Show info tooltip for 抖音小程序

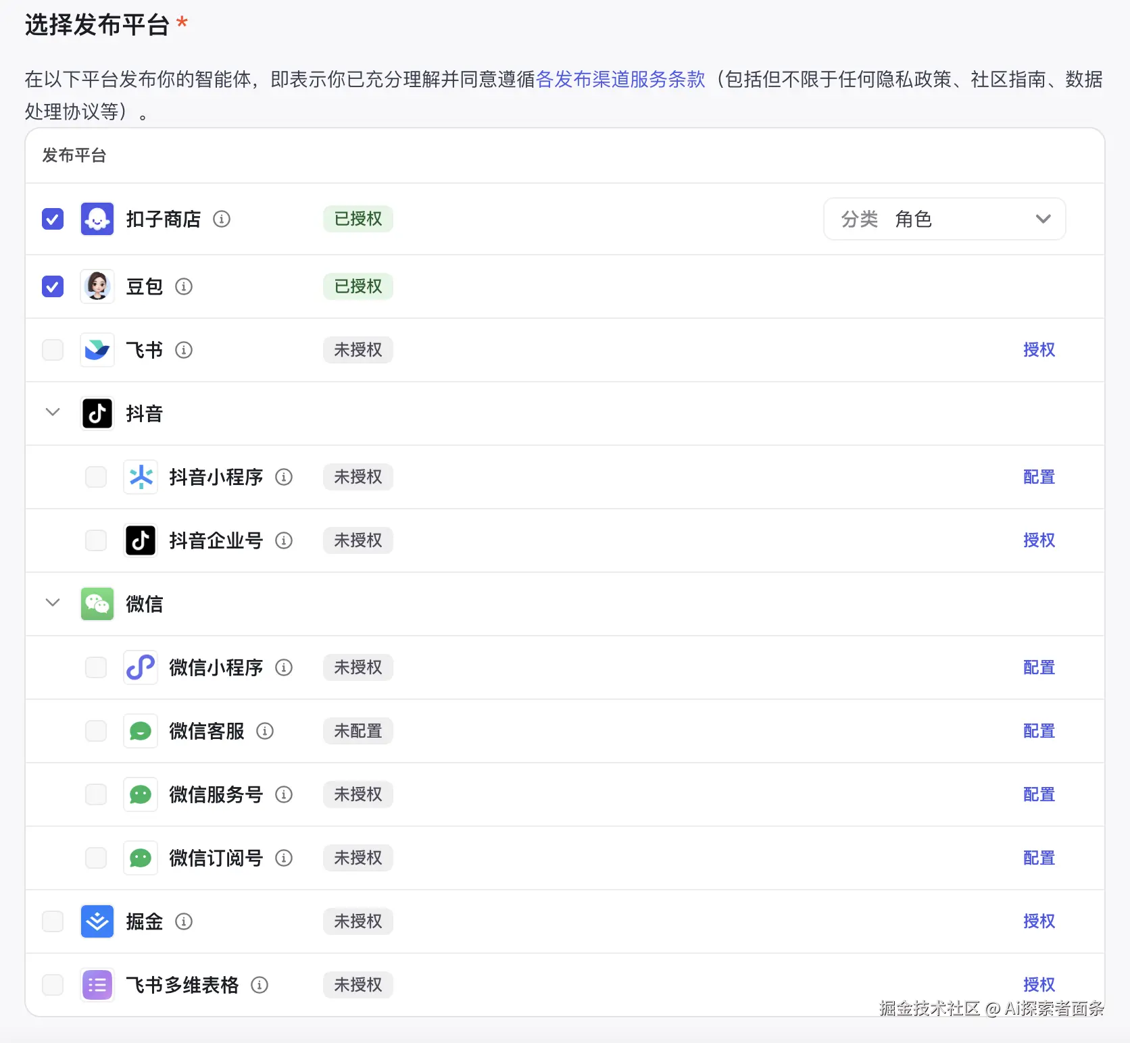284,477
